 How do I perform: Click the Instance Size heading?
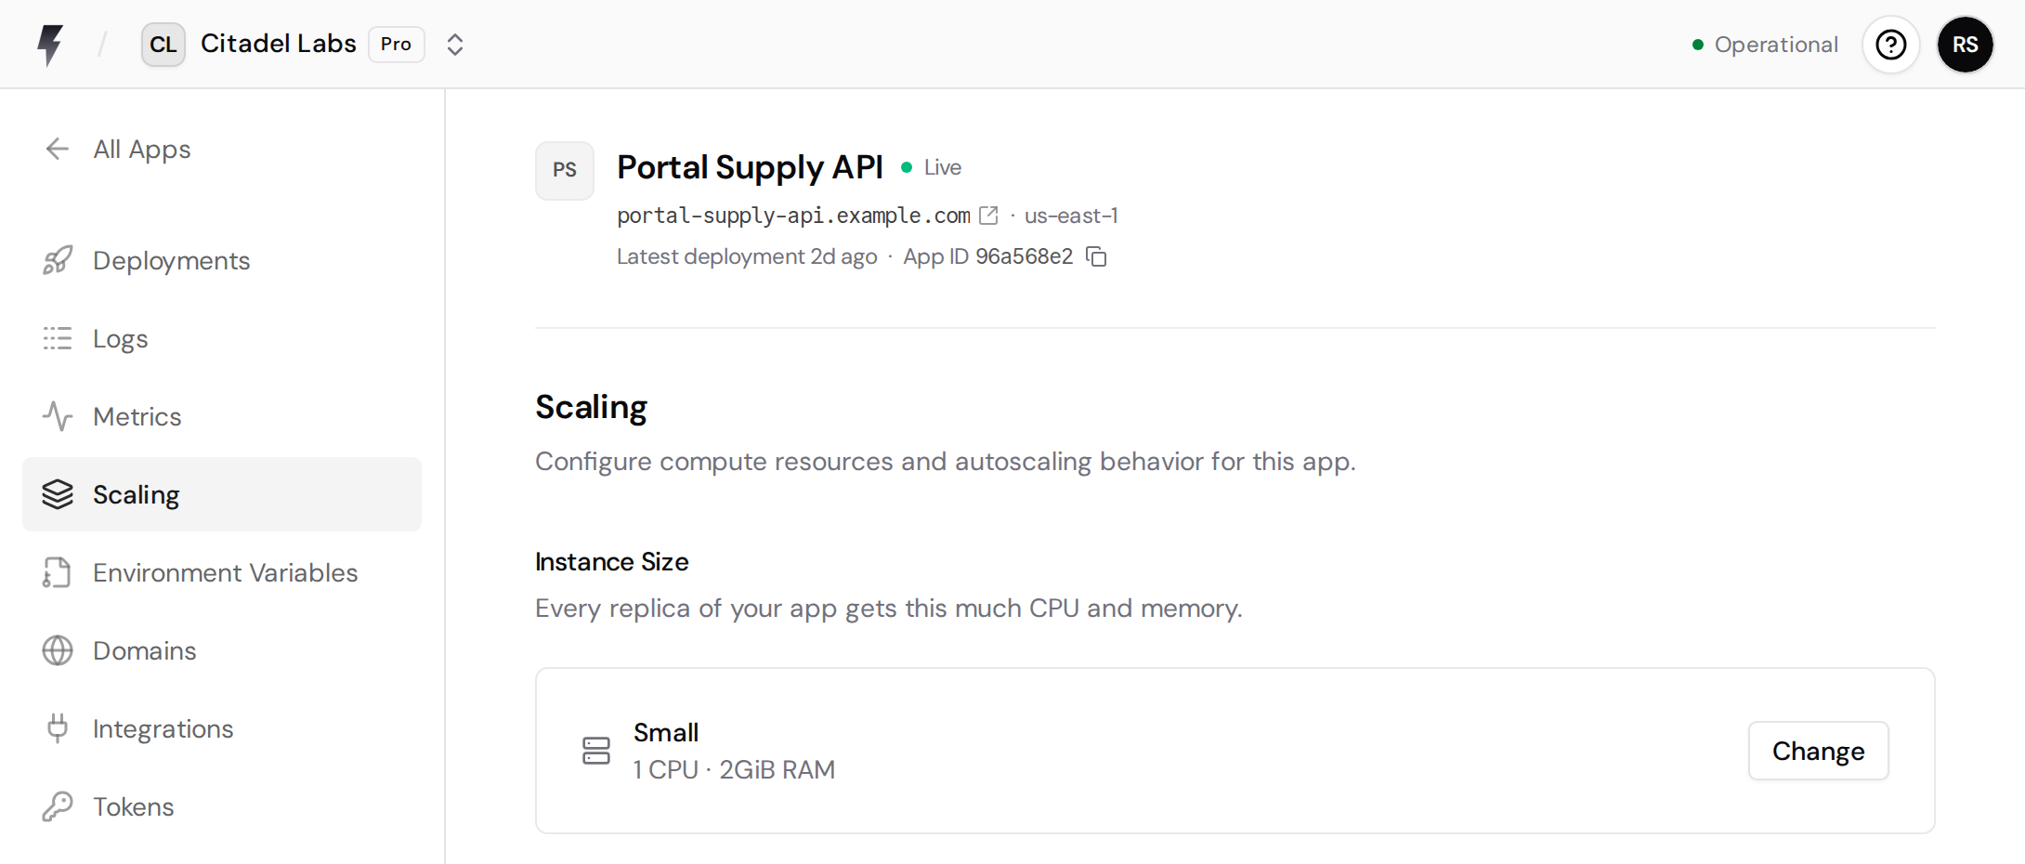click(612, 562)
